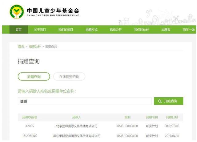Open 我们的项目 in the navigation bar
This screenshot has width=197, height=142.
[66, 30]
